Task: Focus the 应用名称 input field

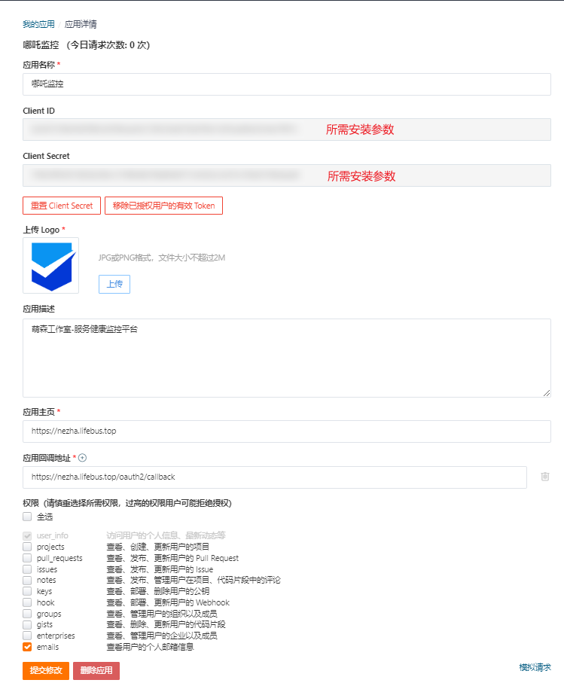Action: (286, 84)
